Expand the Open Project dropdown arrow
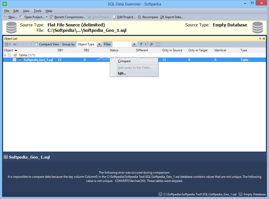Viewport: 269px width, 199px height. (47, 17)
